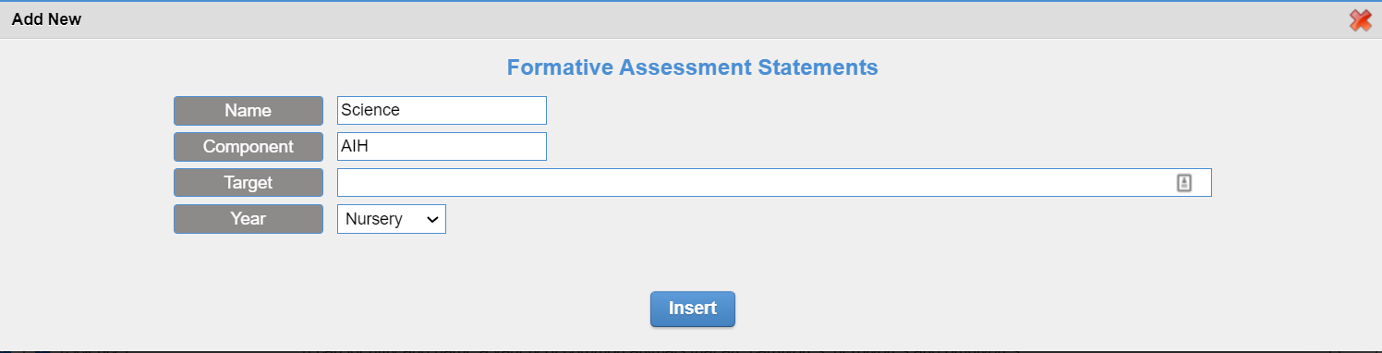This screenshot has height=353, width=1382.
Task: Click into the empty Target text box
Action: click(774, 183)
